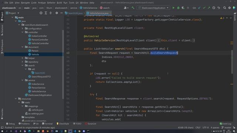Open the Navigate menu
Image resolution: width=237 pixels, height=133 pixels.
[25, 3]
